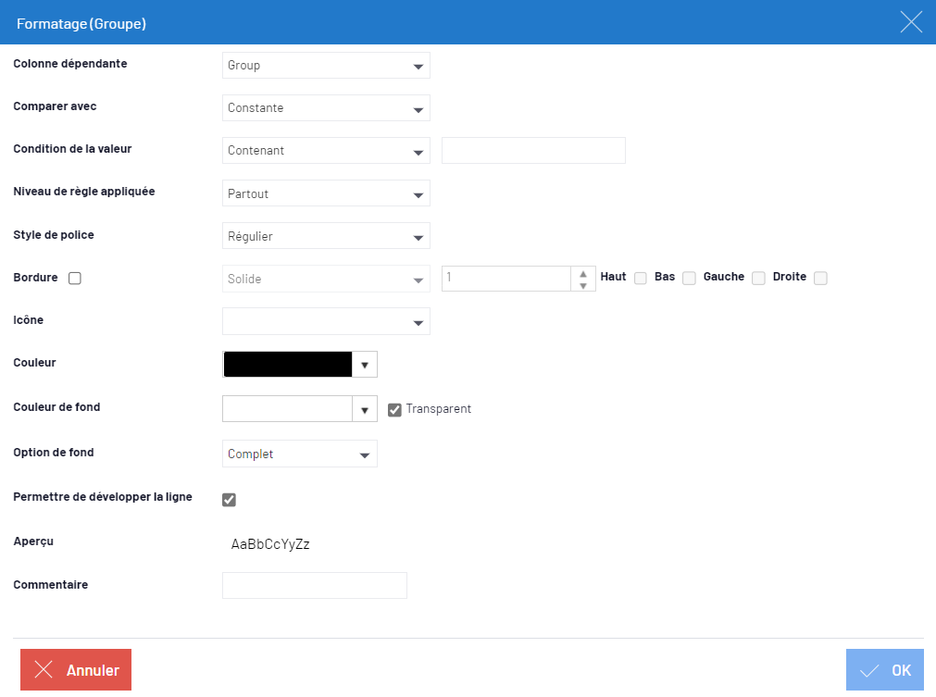The image size is (936, 697).
Task: Check the Haut border checkbox
Action: [x=641, y=279]
